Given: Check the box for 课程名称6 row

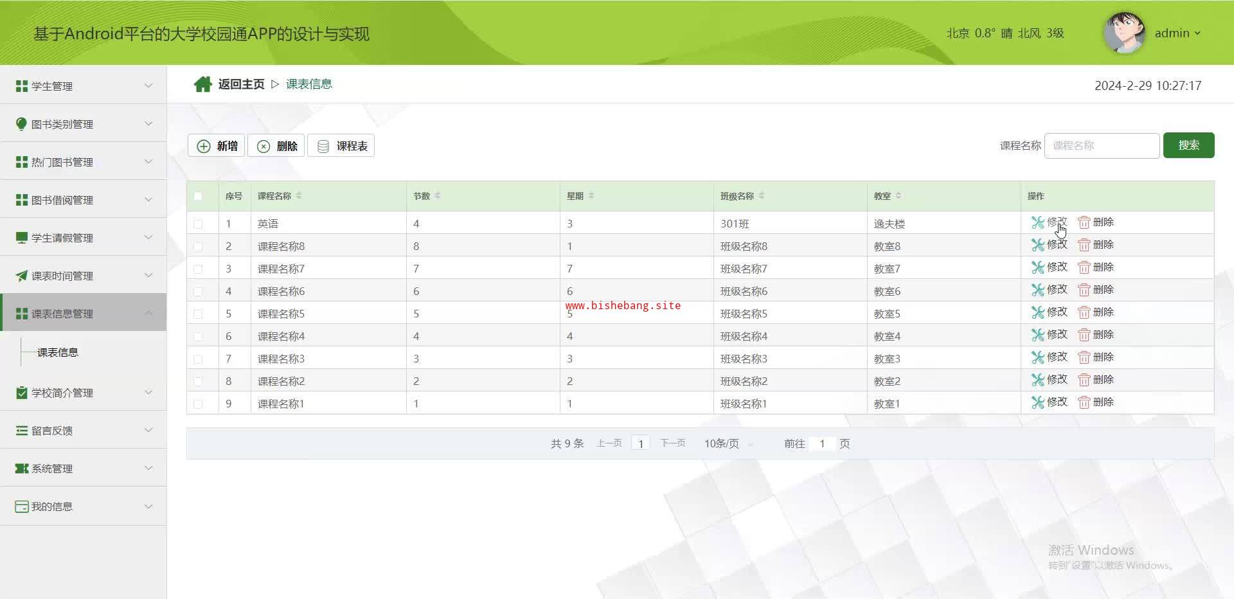Looking at the screenshot, I should point(198,292).
